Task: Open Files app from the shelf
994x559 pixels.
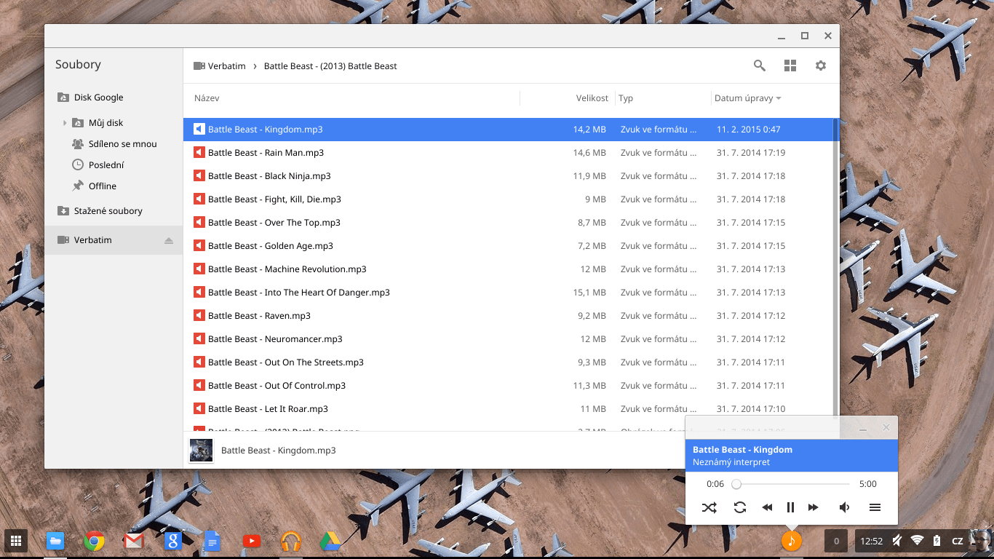Action: [x=55, y=541]
